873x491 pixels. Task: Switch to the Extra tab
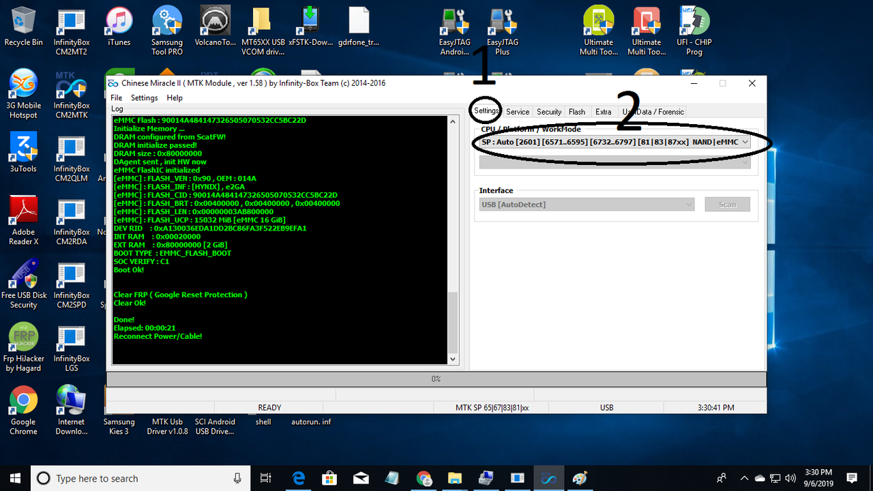603,112
